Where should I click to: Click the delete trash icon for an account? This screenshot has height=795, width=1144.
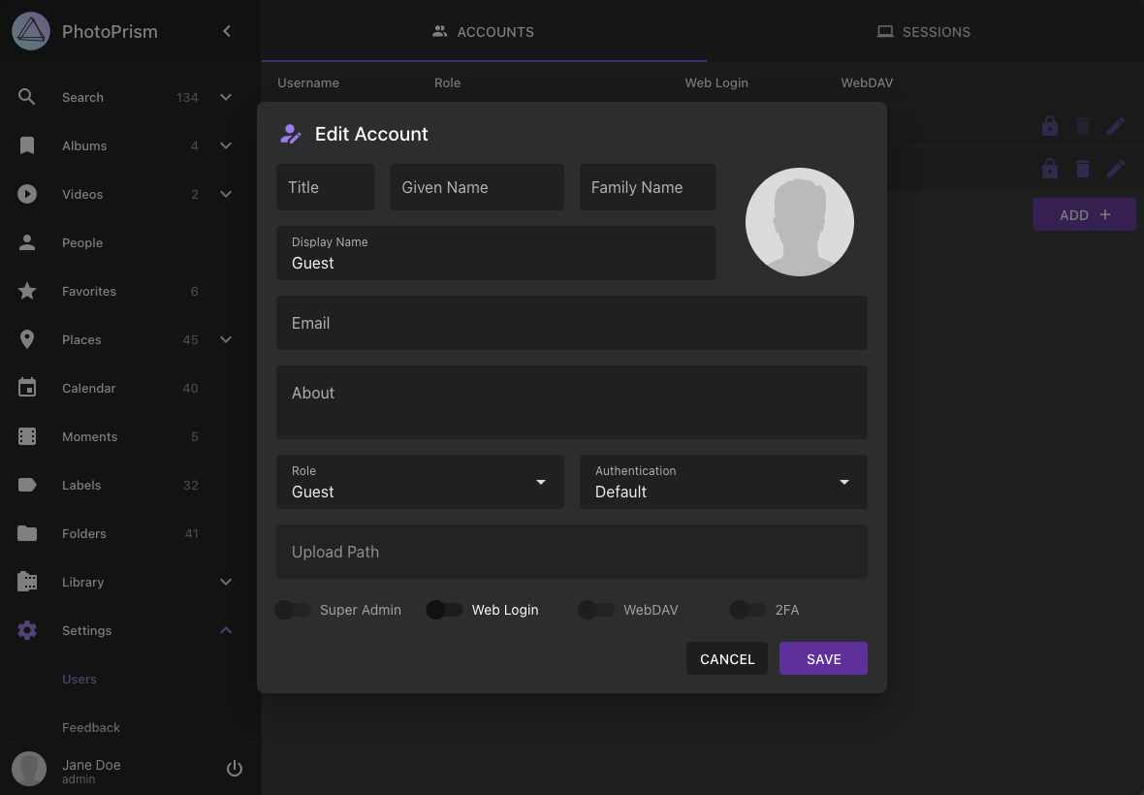coord(1083,126)
